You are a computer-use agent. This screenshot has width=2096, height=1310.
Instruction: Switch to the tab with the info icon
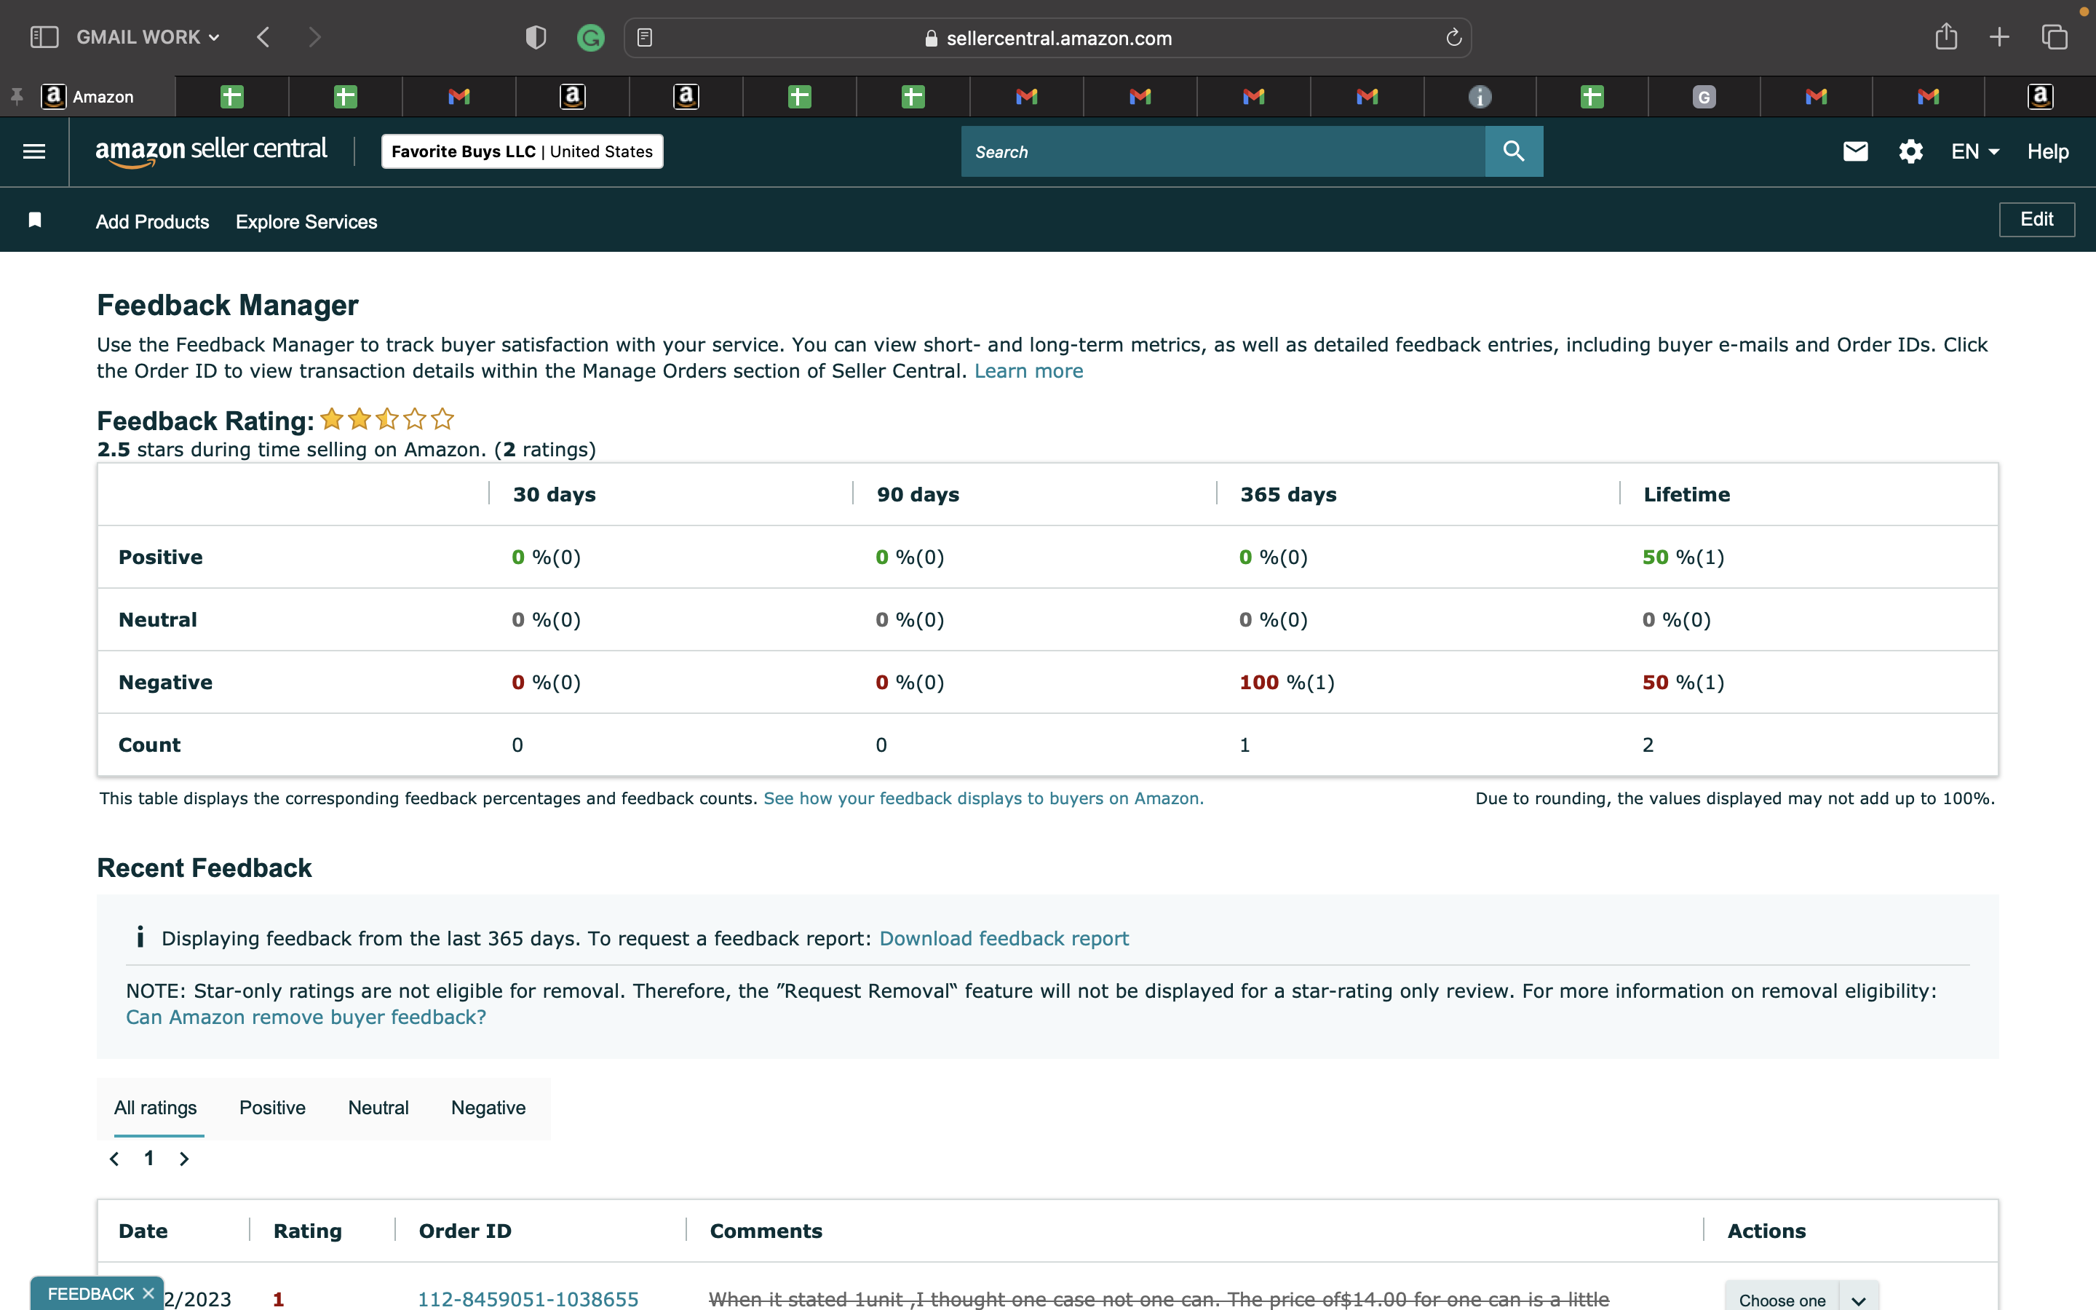1480,96
